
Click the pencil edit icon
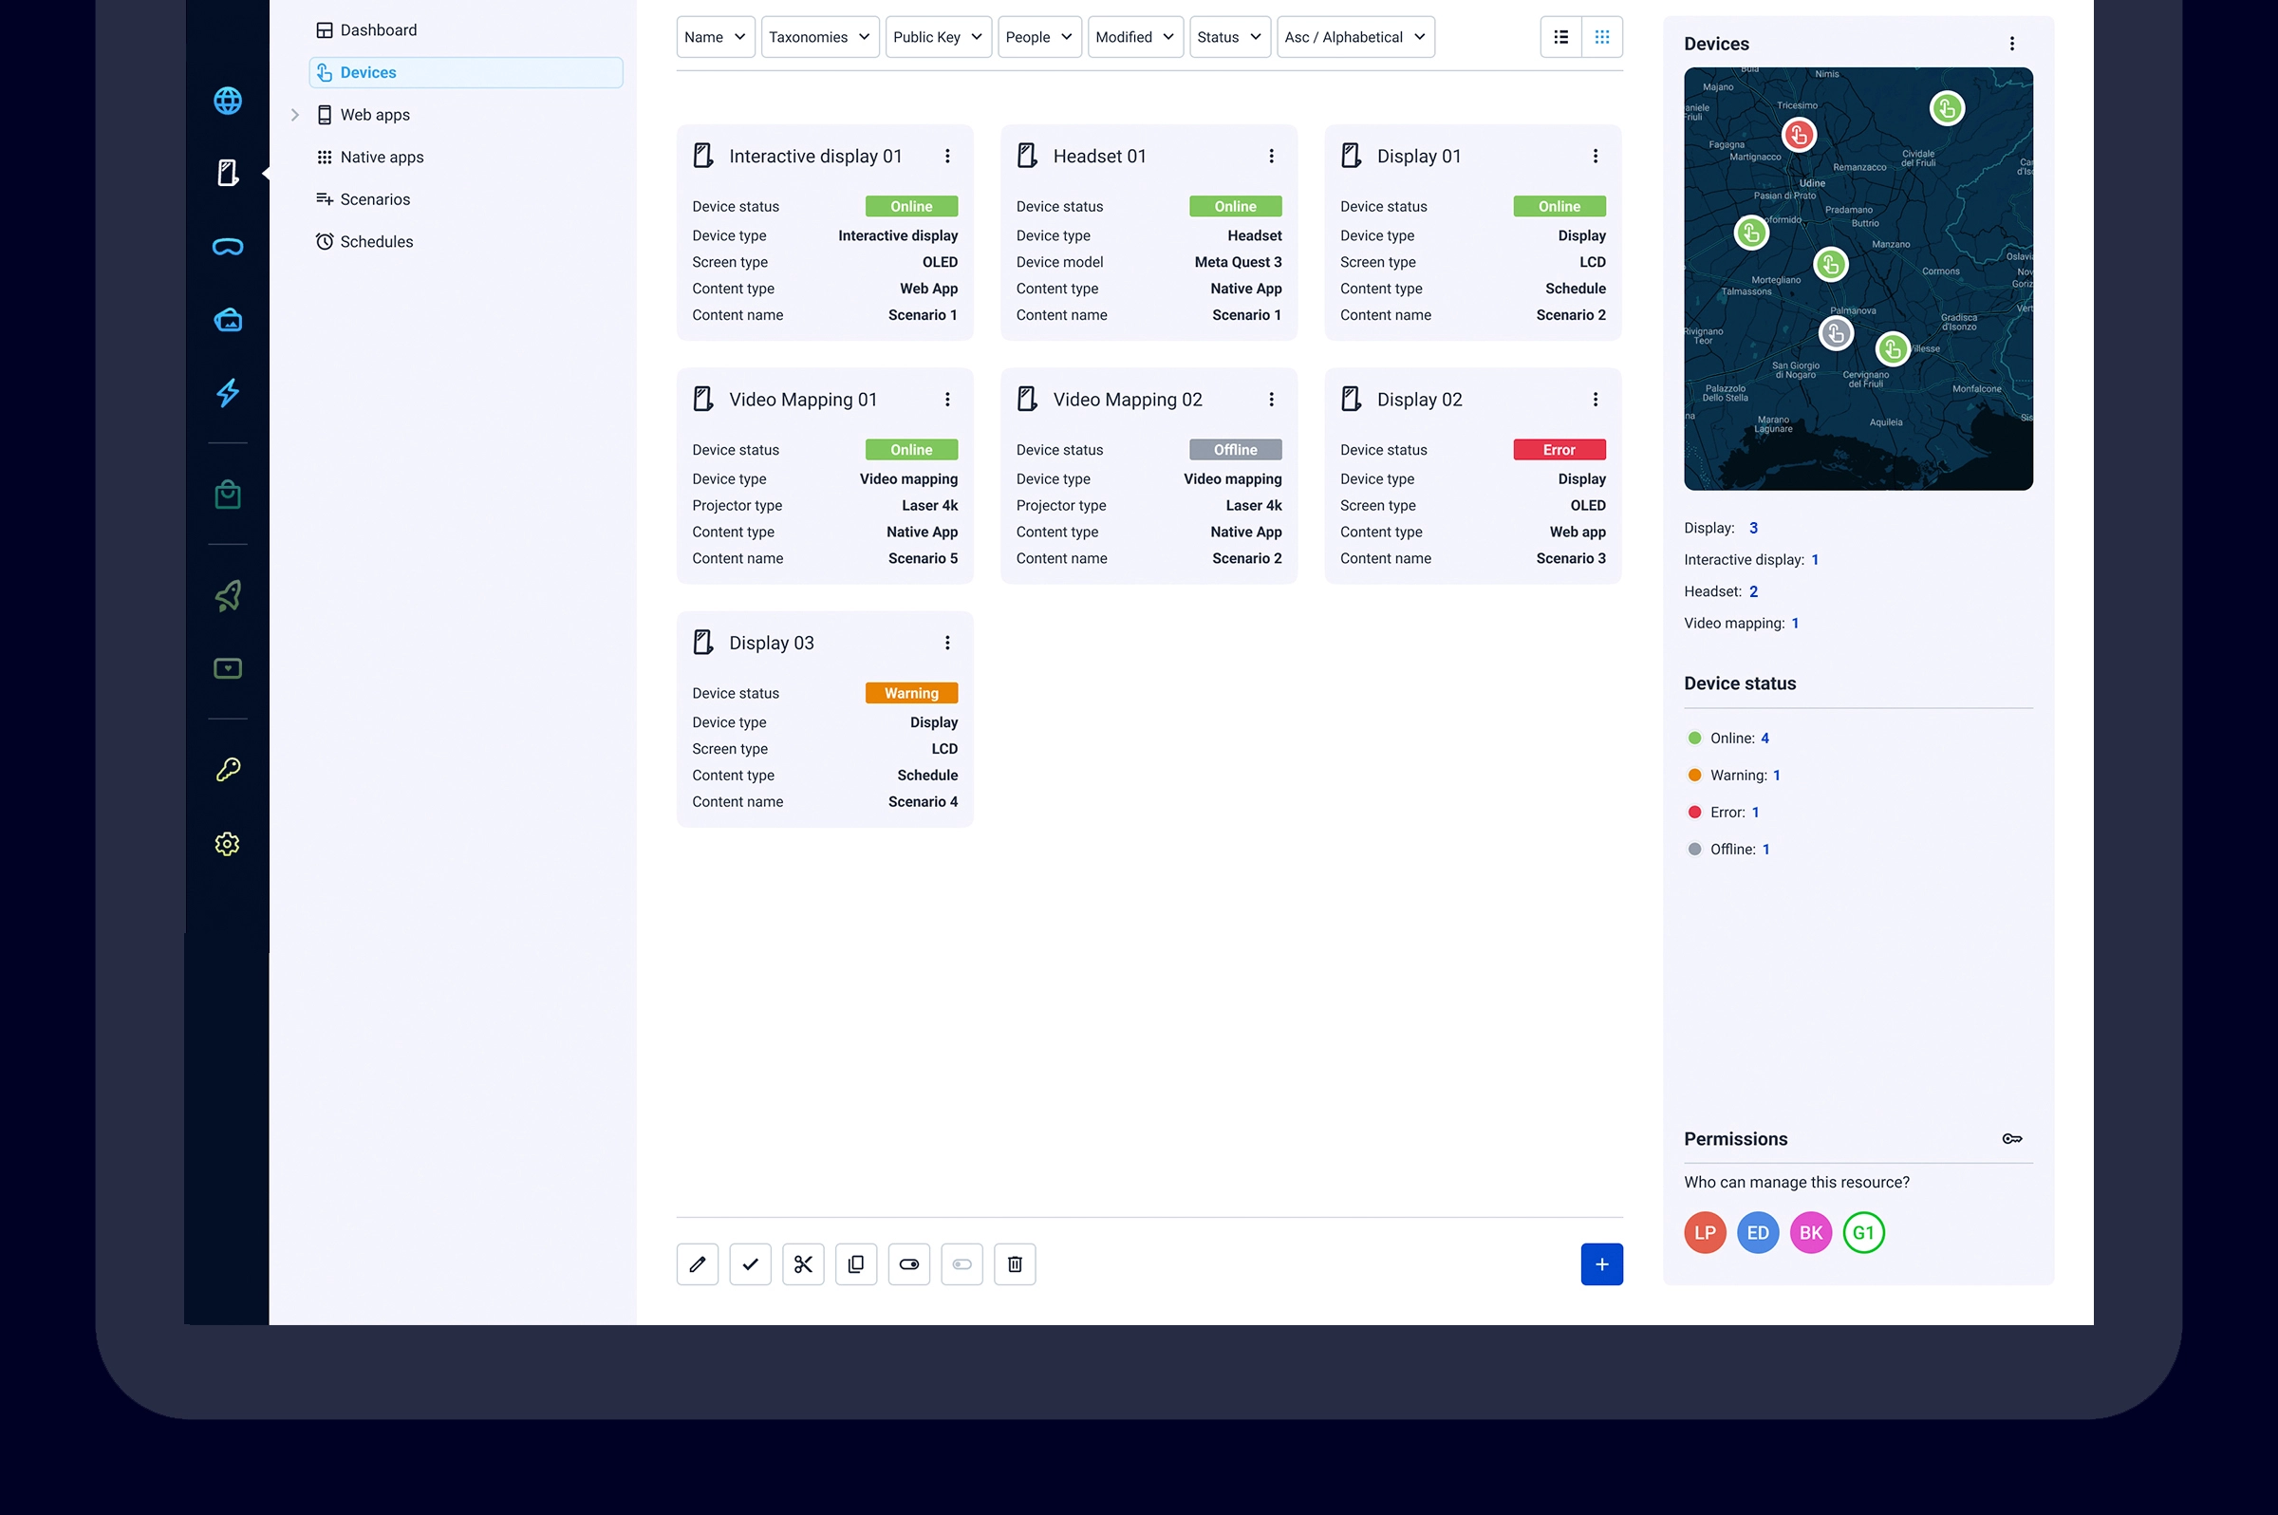[698, 1263]
